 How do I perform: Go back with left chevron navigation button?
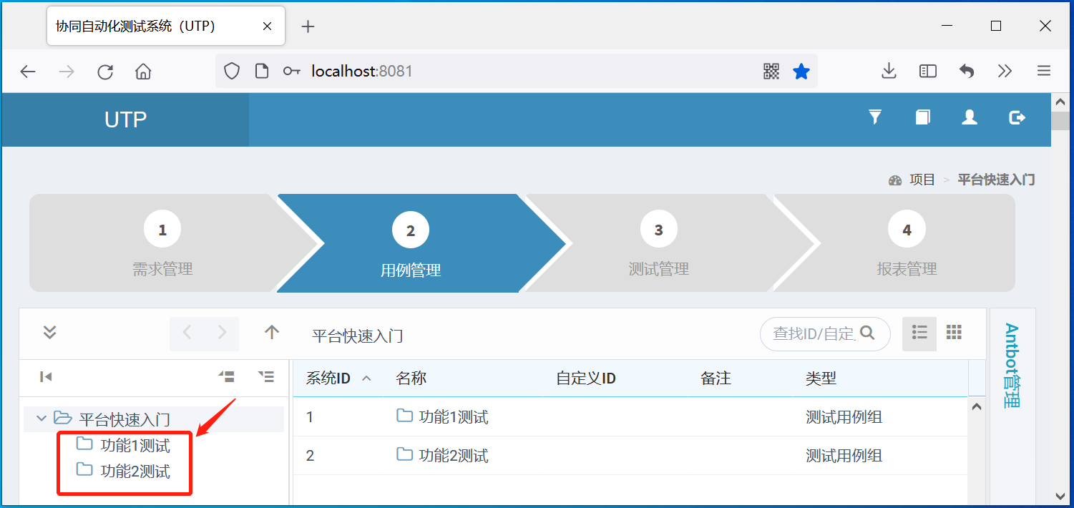point(187,333)
